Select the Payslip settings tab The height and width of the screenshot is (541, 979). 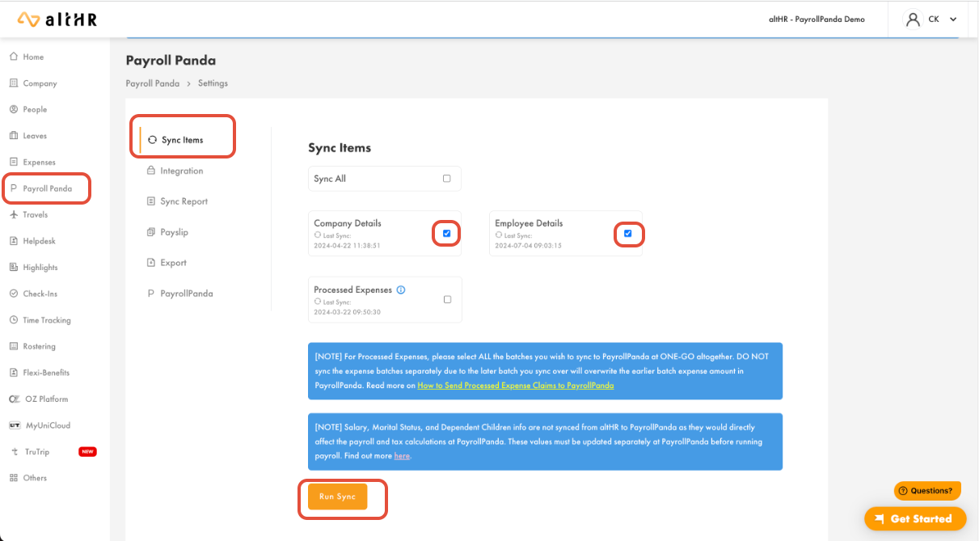167,232
